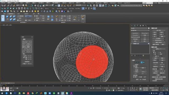Screen dimensions: 169x95
Task: Click the Redo arrow in main toolbar
Action: click(x=5, y=5)
